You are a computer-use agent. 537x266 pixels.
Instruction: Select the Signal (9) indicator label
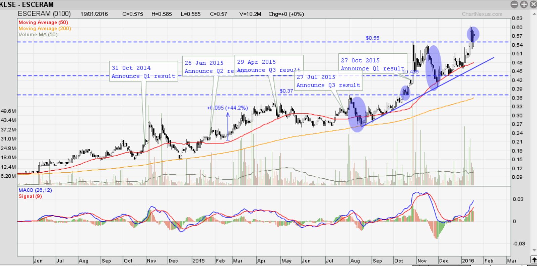pyautogui.click(x=30, y=196)
